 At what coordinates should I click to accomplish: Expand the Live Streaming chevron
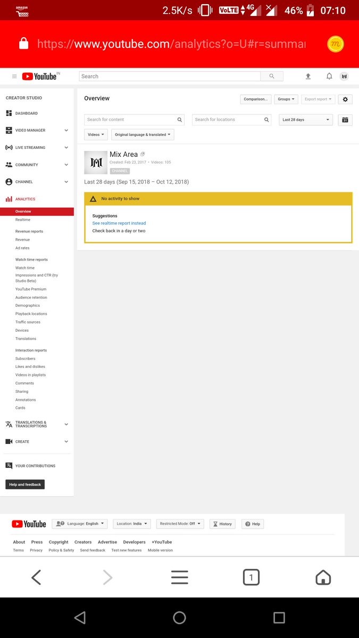coord(66,147)
